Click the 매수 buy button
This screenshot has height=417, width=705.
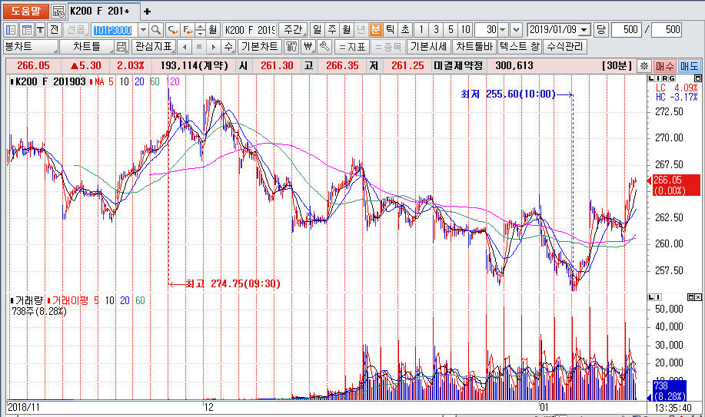664,66
